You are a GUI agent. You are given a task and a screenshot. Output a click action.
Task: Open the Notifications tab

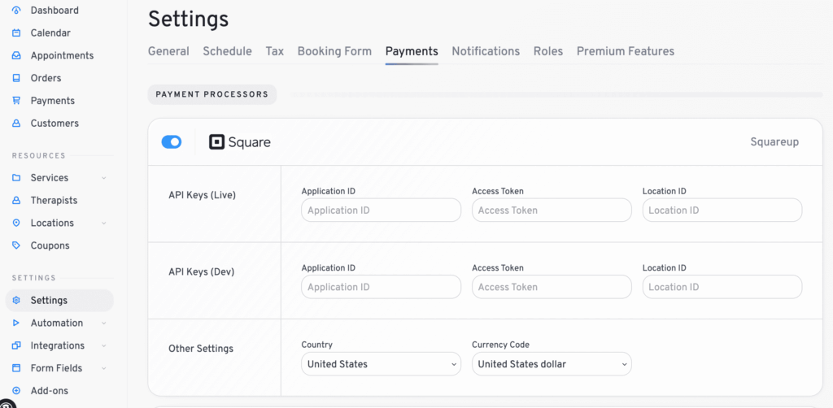tap(486, 51)
